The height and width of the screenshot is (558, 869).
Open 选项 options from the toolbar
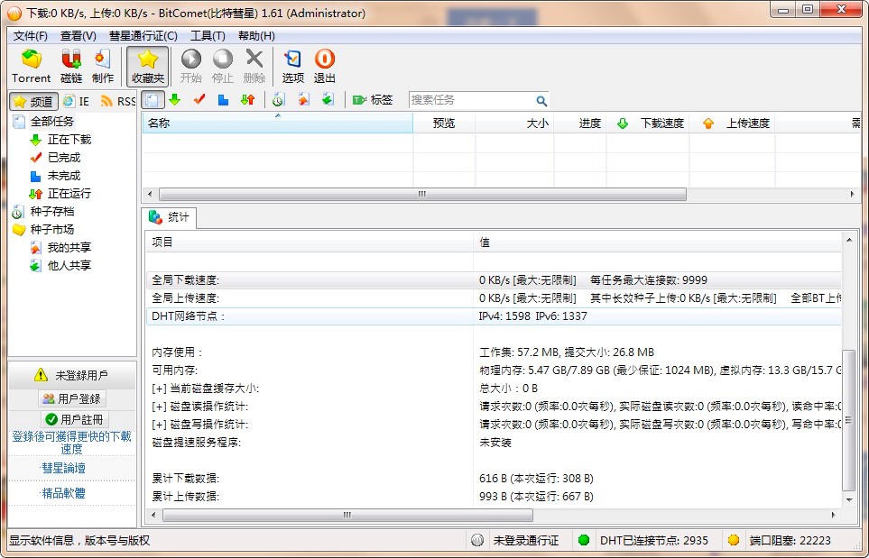pyautogui.click(x=292, y=66)
